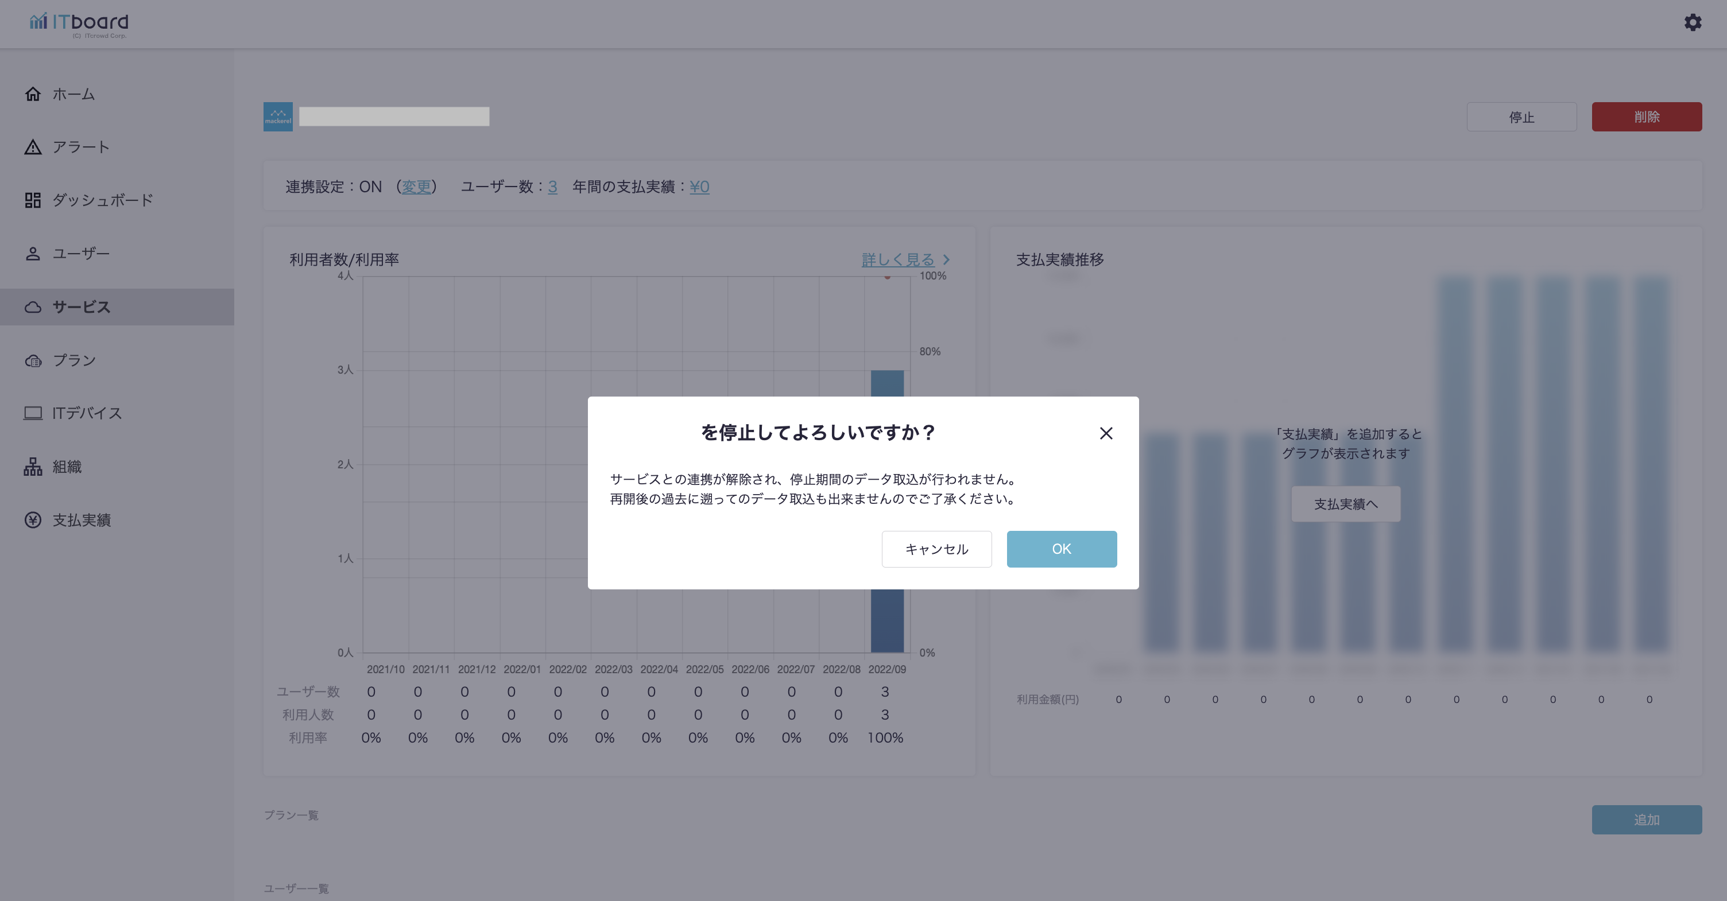1727x901 pixels.
Task: Expand 詳しく見る chevron arrow
Action: pos(946,260)
